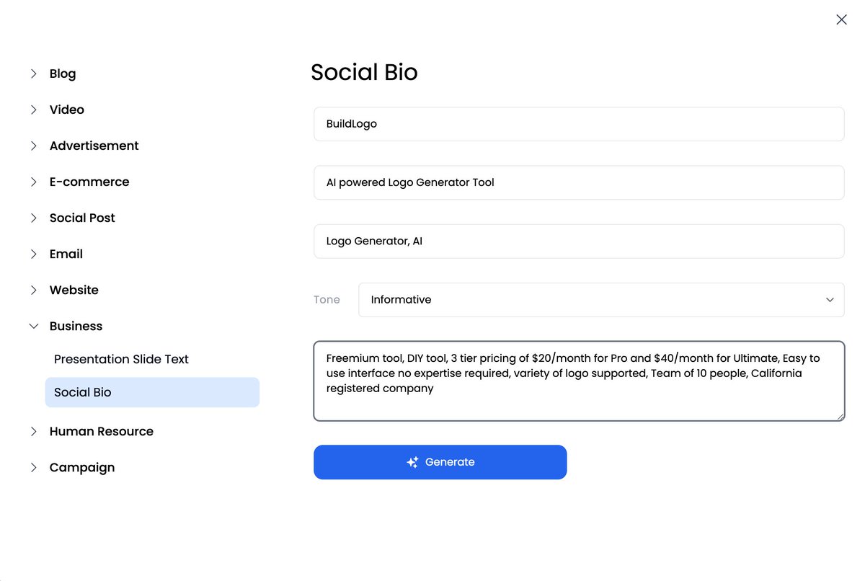Click the Generate button
The width and height of the screenshot is (865, 581).
point(440,462)
